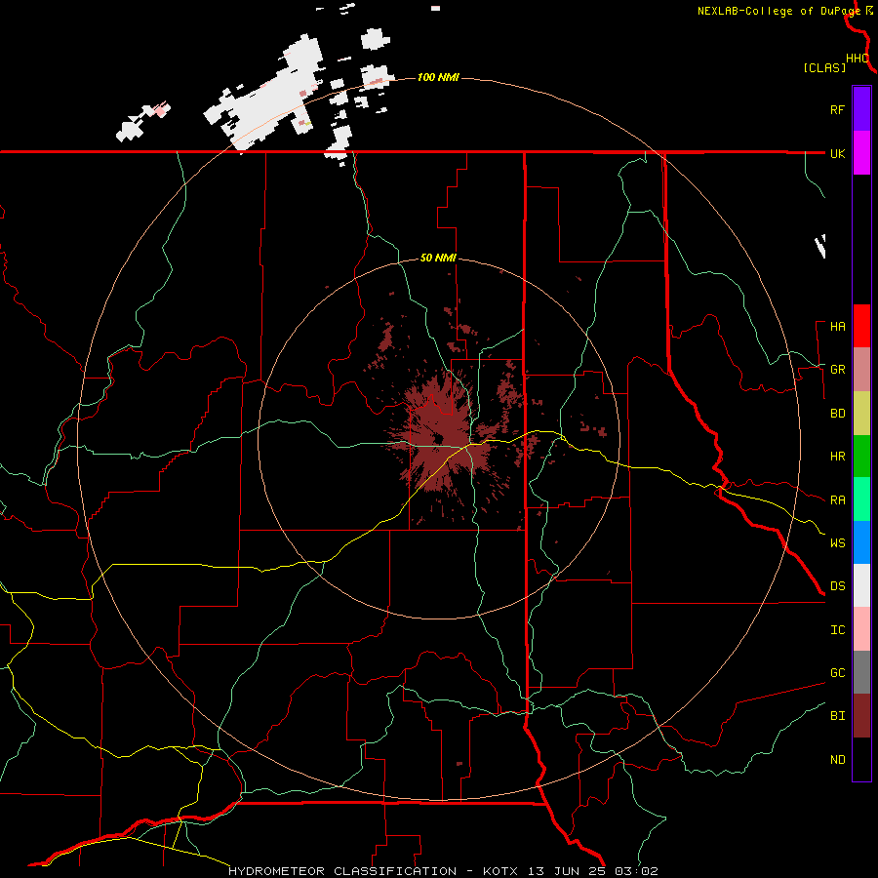Click the [CLAS] legend header
Viewport: 878px width, 878px height.
pyautogui.click(x=824, y=67)
